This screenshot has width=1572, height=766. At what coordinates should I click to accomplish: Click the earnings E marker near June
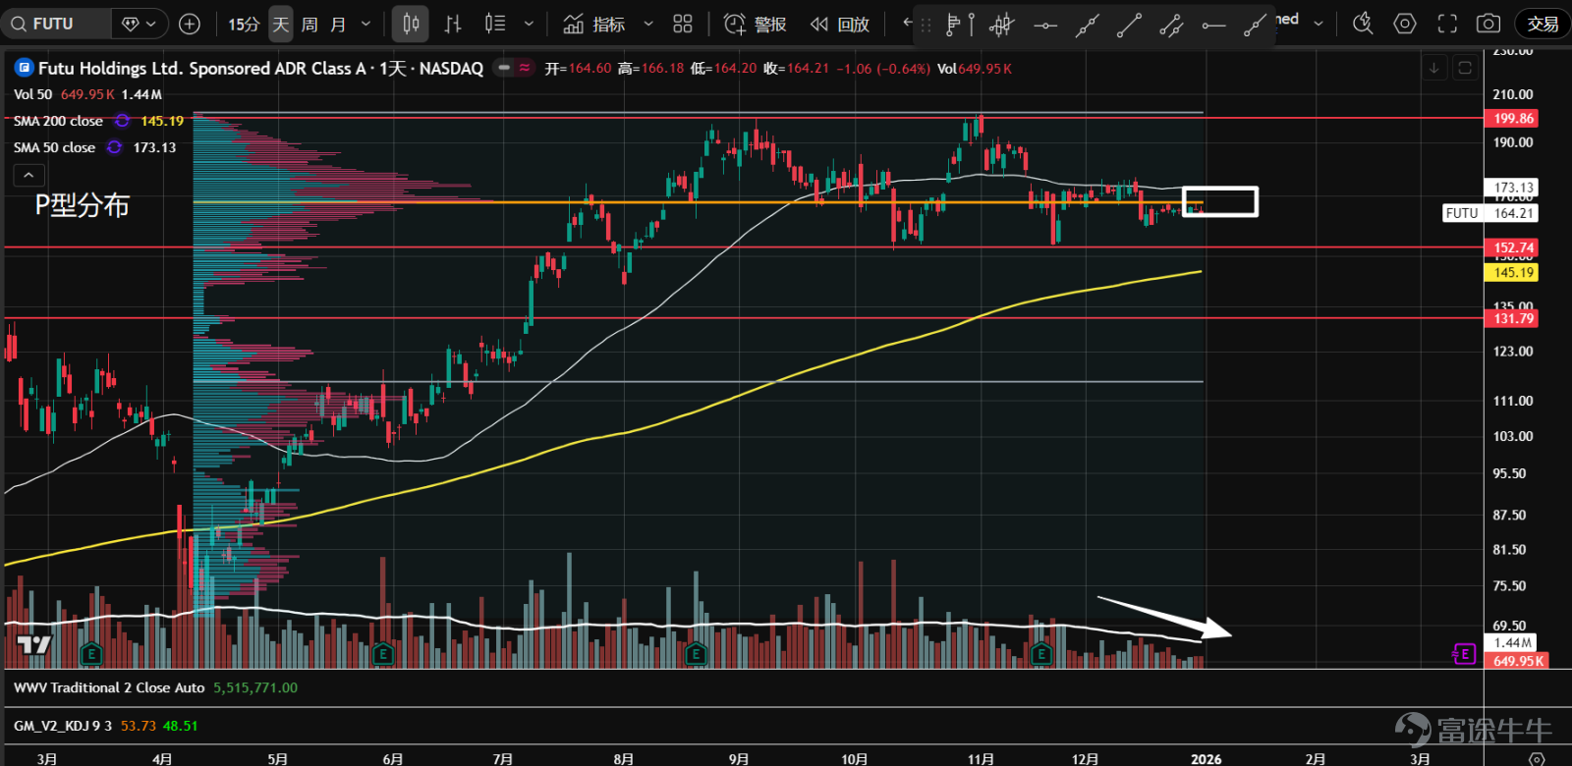383,653
